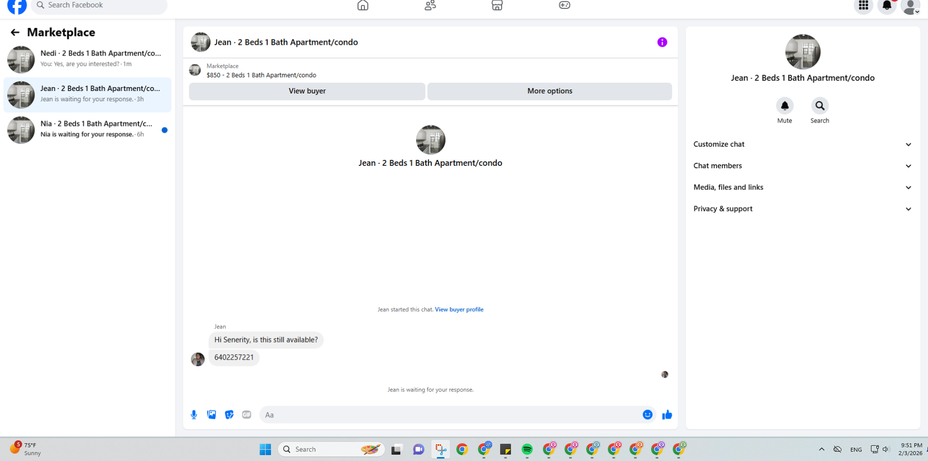Open the first Chrome icon on taskbar
Viewport: 928px width, 461px height.
[x=462, y=449]
